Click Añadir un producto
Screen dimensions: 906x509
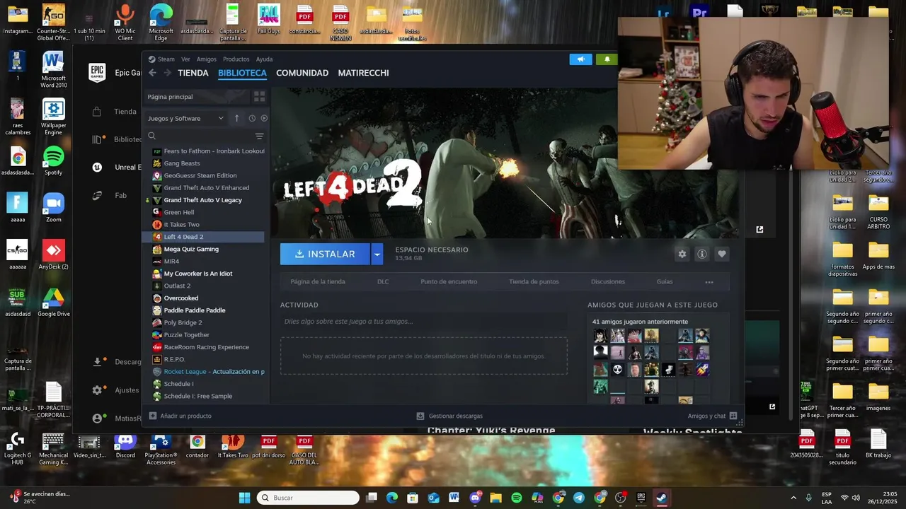click(180, 416)
